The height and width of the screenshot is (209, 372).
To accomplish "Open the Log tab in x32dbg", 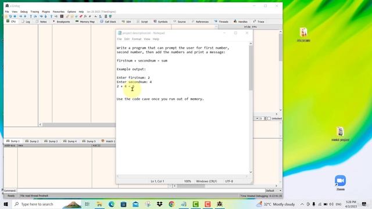I will coord(26,21).
